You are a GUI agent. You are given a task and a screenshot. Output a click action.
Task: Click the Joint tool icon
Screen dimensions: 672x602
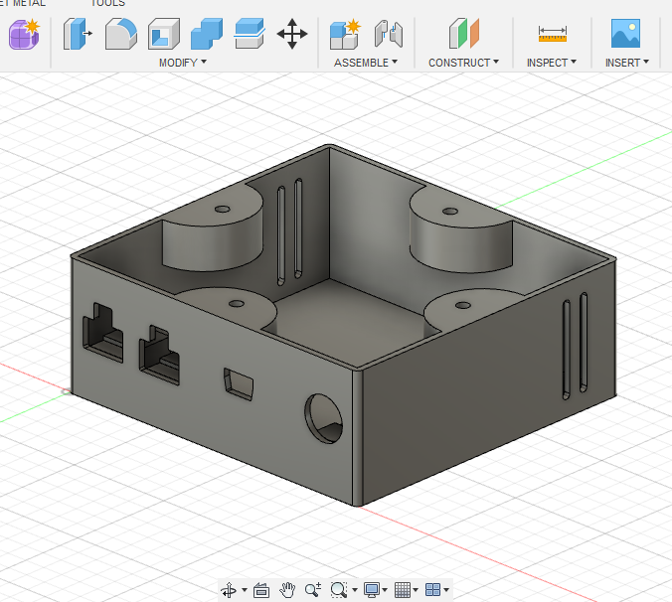coord(389,34)
